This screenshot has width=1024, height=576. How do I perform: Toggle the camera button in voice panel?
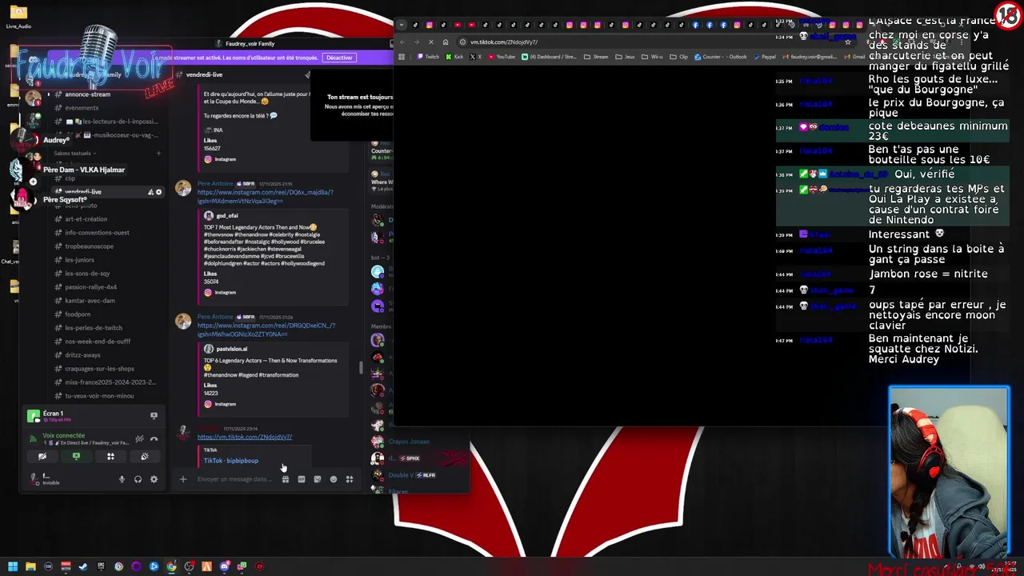point(42,457)
